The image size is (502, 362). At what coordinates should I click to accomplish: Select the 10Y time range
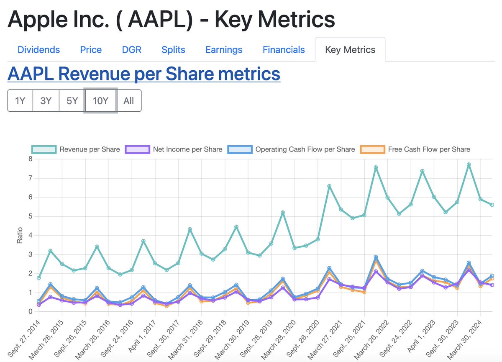[x=100, y=101]
